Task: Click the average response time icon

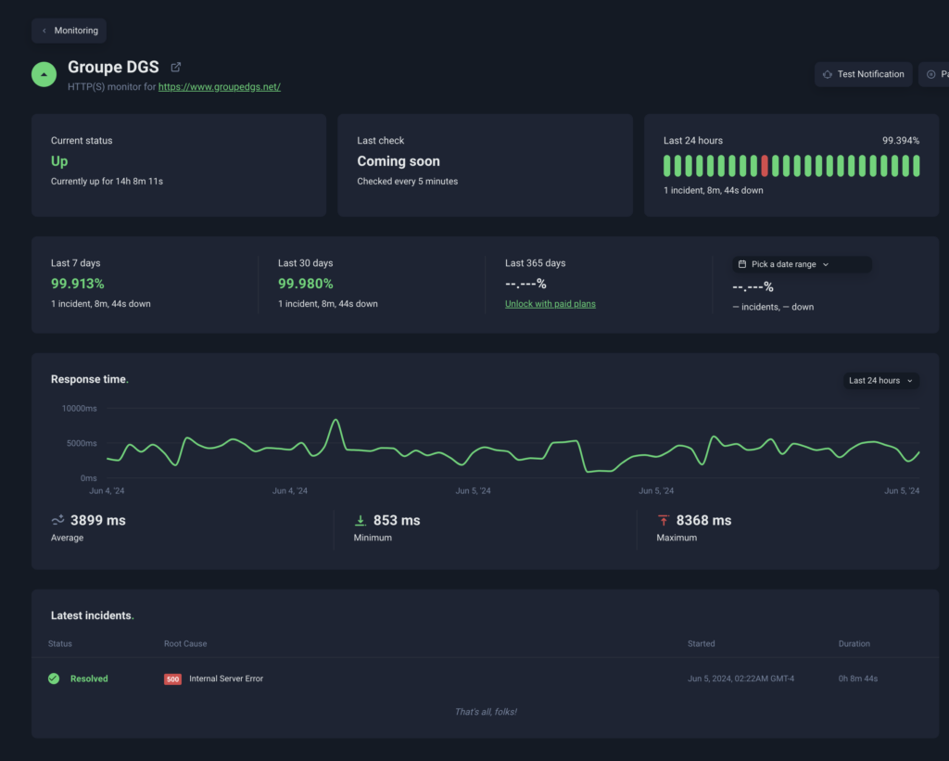Action: [x=57, y=520]
